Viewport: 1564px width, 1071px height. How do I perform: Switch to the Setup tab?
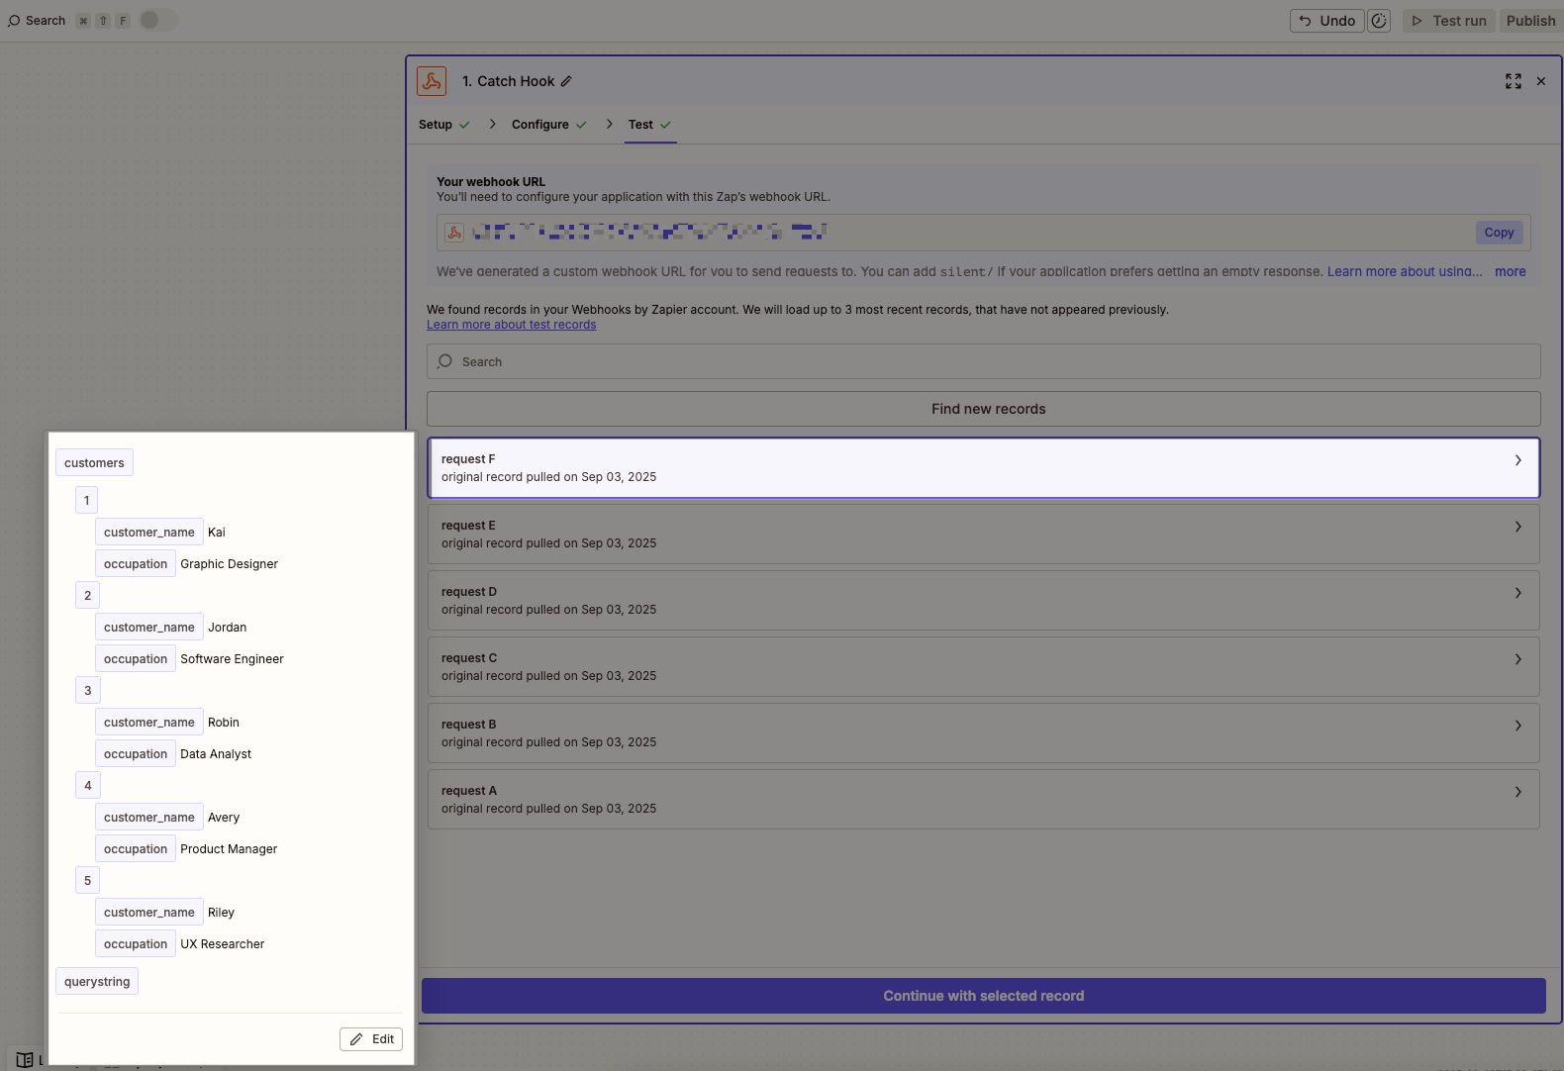(x=436, y=125)
